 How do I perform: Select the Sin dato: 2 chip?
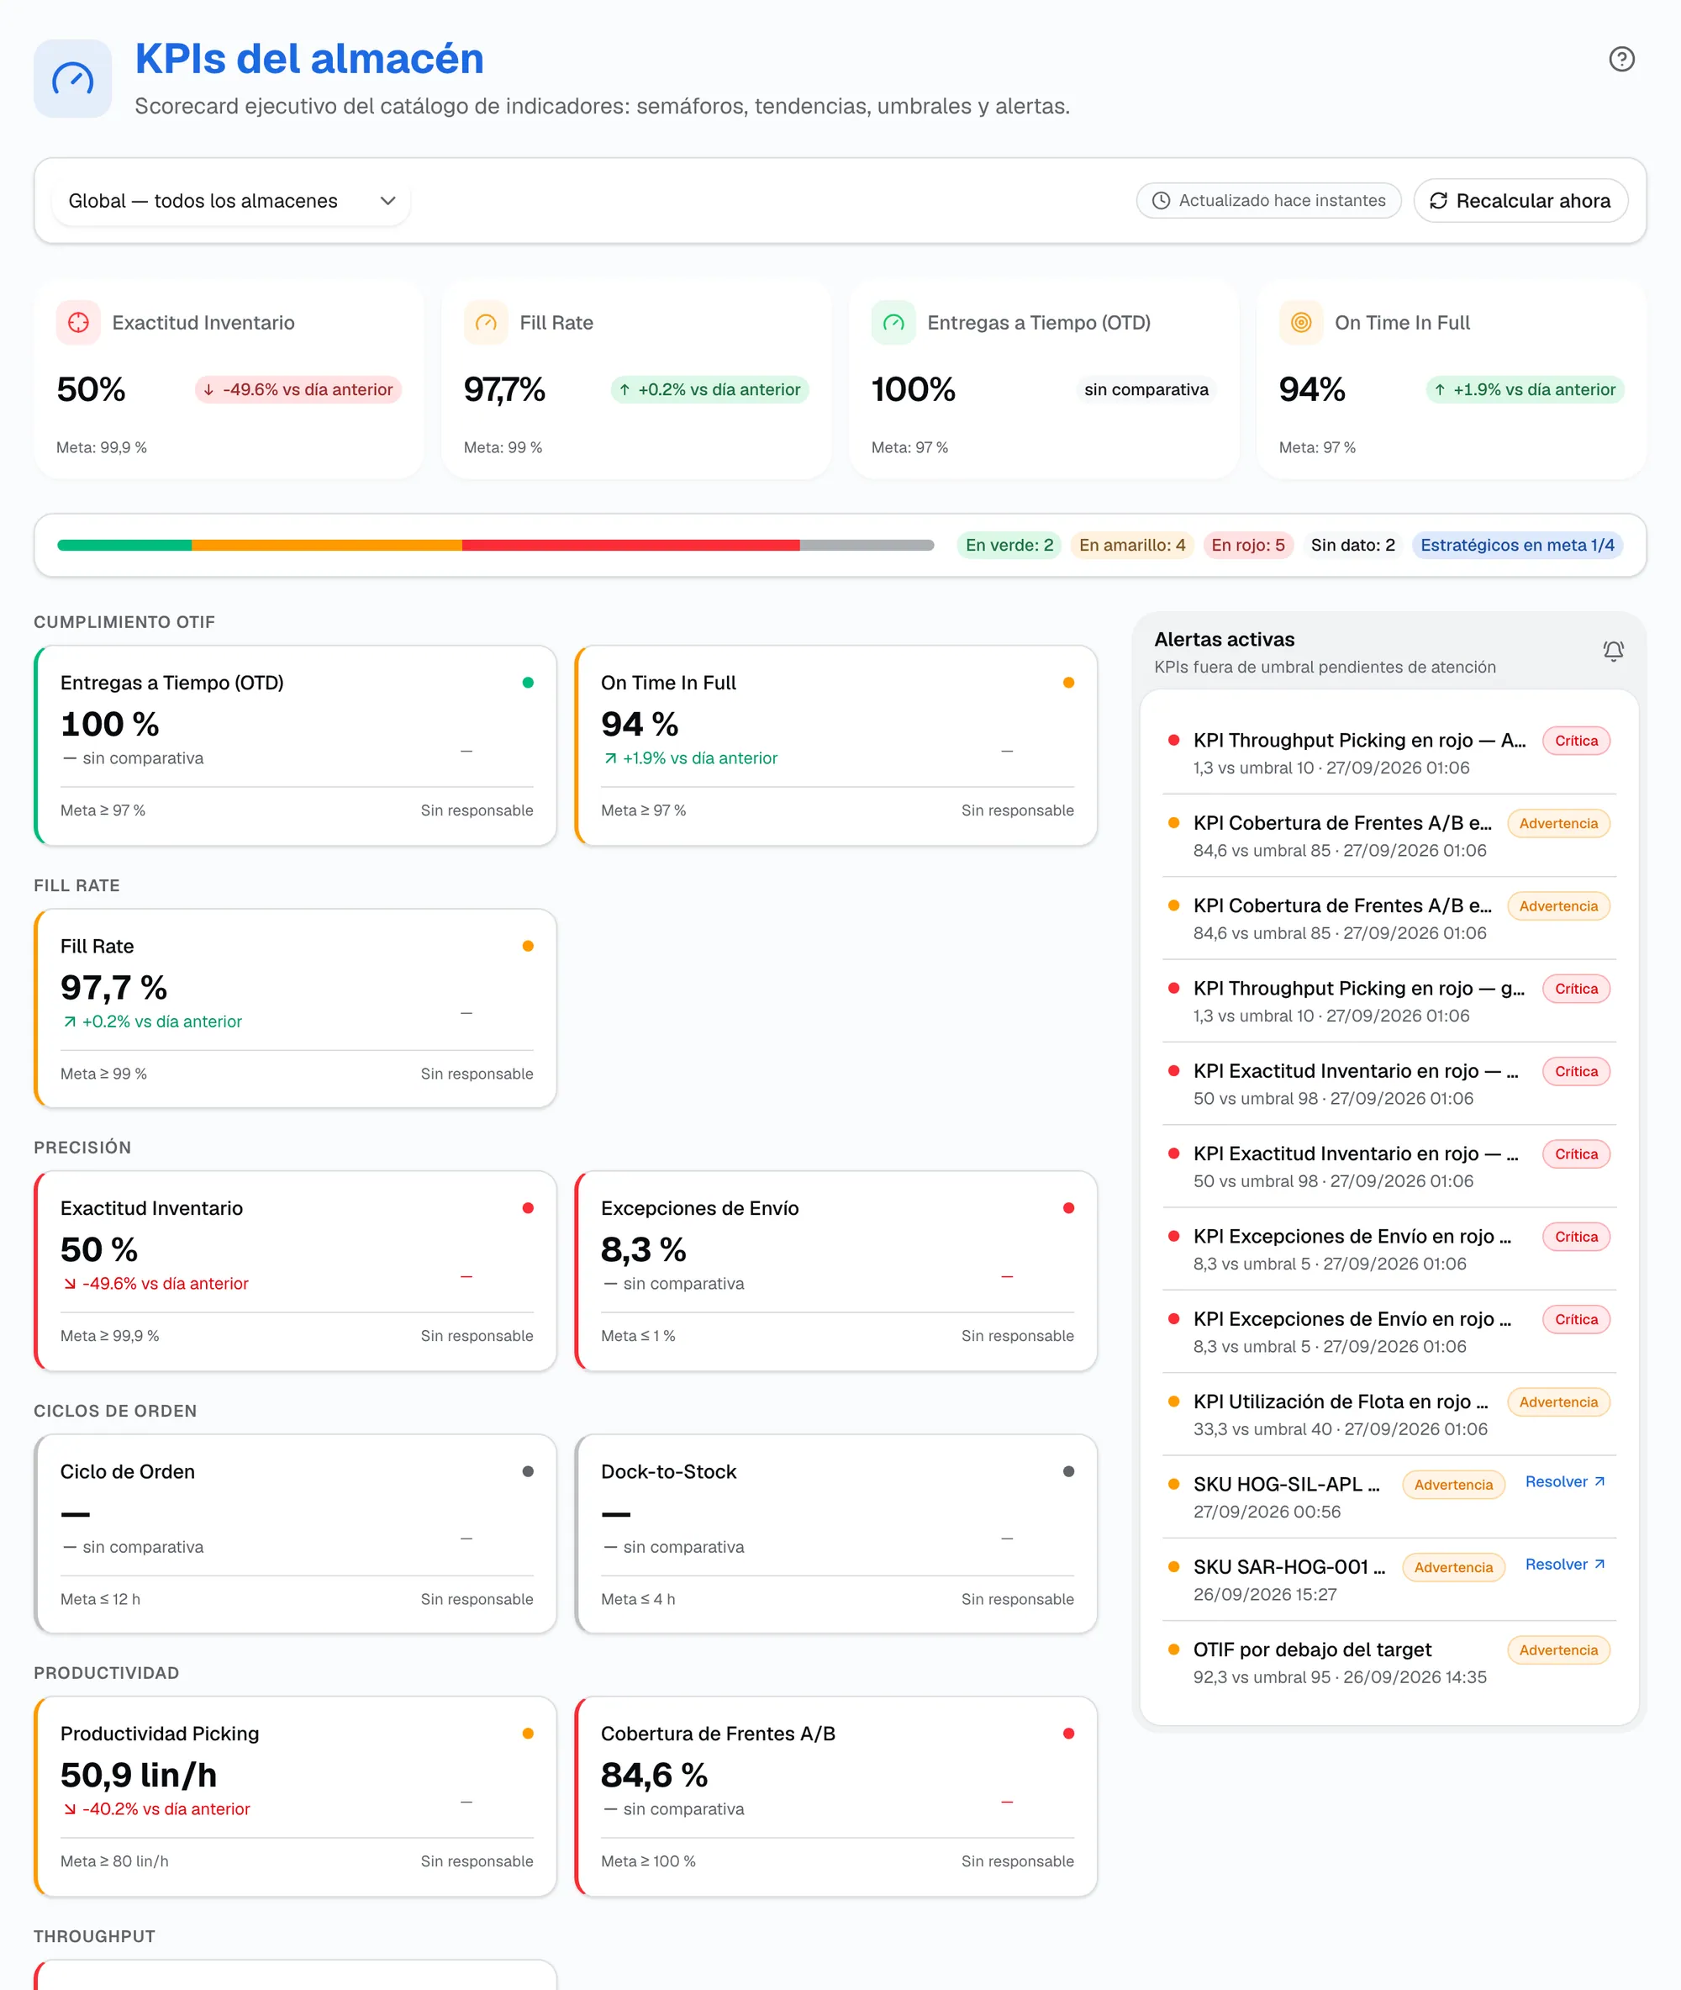1352,545
